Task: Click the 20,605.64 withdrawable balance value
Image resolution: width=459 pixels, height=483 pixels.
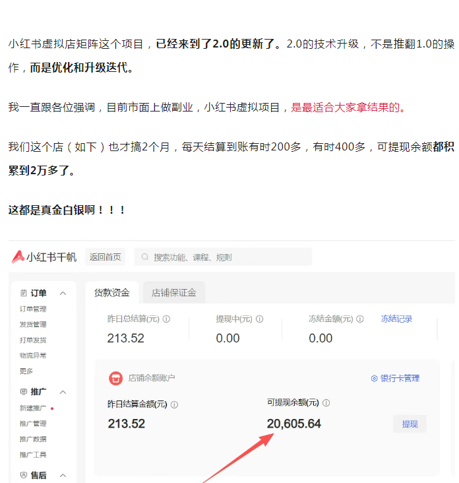Action: click(293, 424)
